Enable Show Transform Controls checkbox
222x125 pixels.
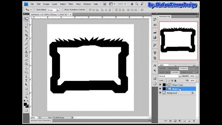point(63,10)
